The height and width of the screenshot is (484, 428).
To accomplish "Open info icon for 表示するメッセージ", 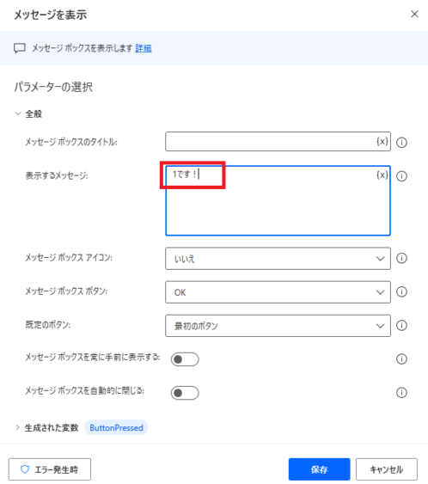I will (401, 176).
